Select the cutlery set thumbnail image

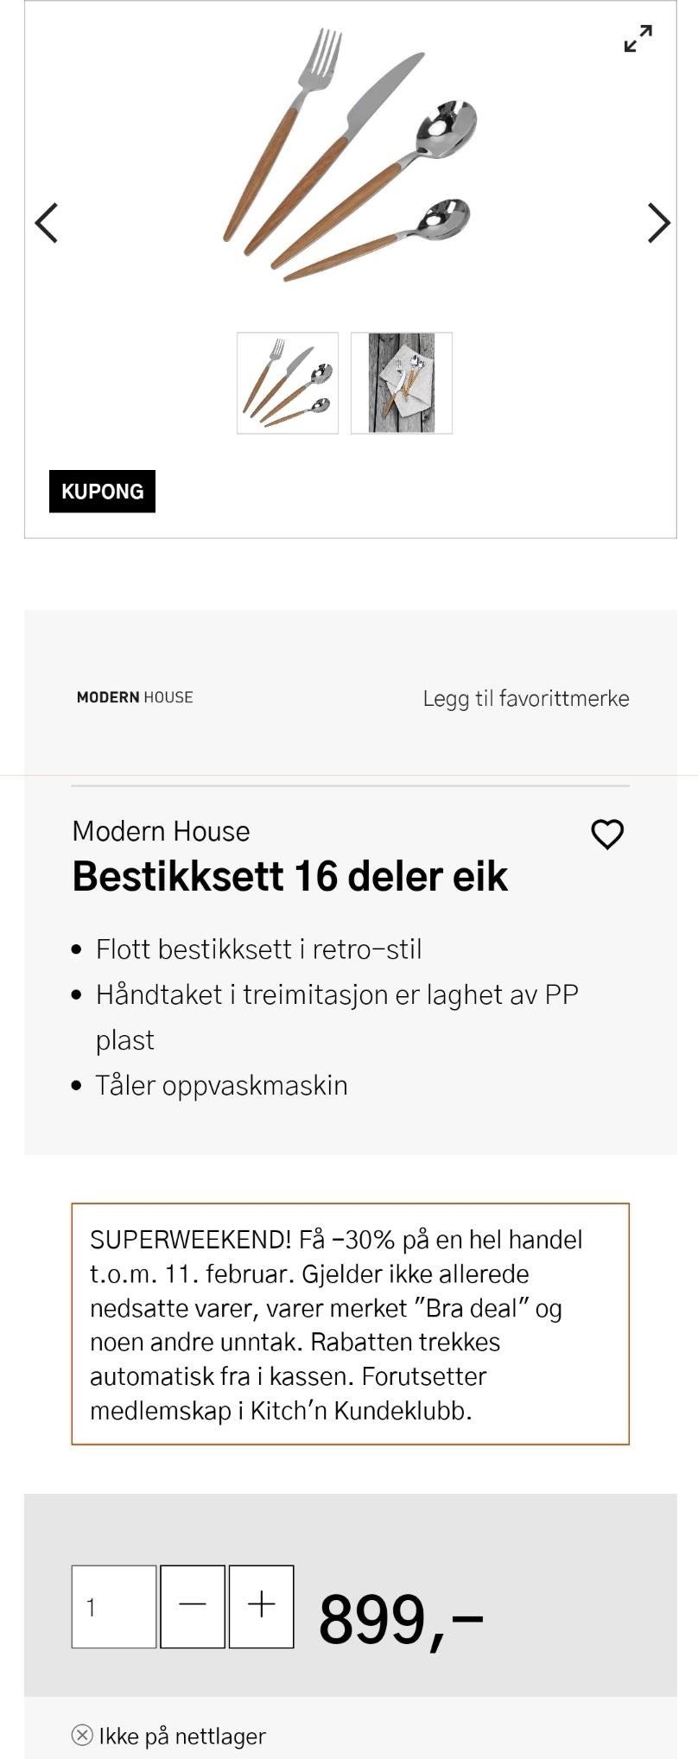pos(288,384)
